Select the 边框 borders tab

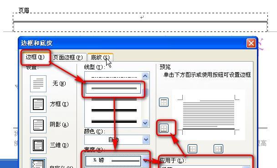tap(35, 57)
